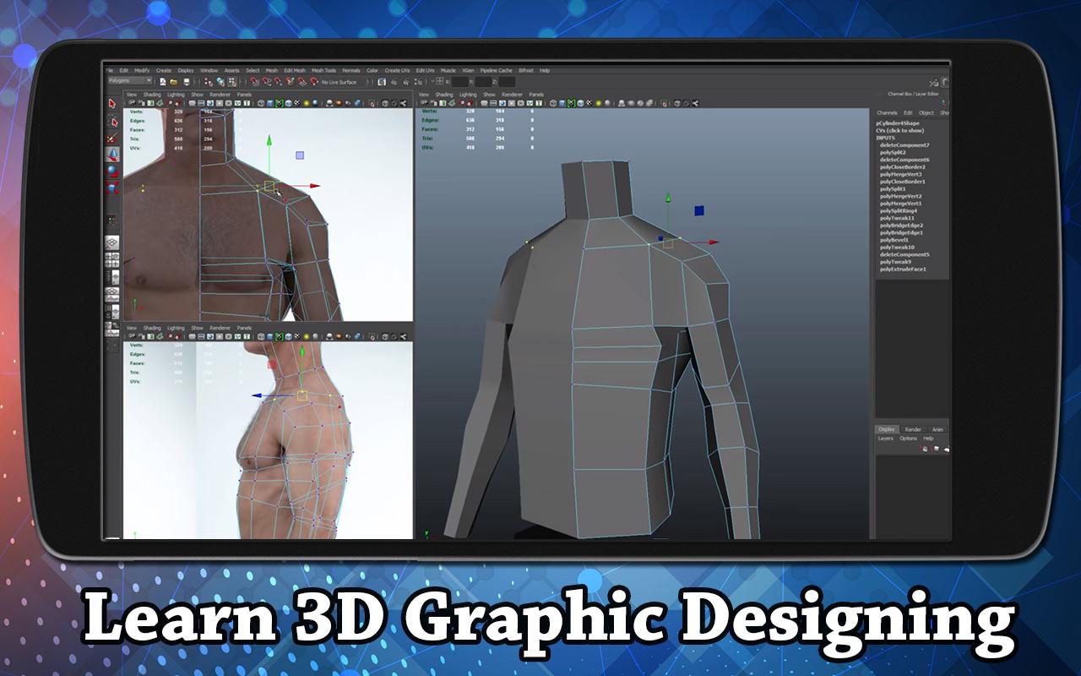
Task: Open the Modify menu
Action: pyautogui.click(x=142, y=70)
